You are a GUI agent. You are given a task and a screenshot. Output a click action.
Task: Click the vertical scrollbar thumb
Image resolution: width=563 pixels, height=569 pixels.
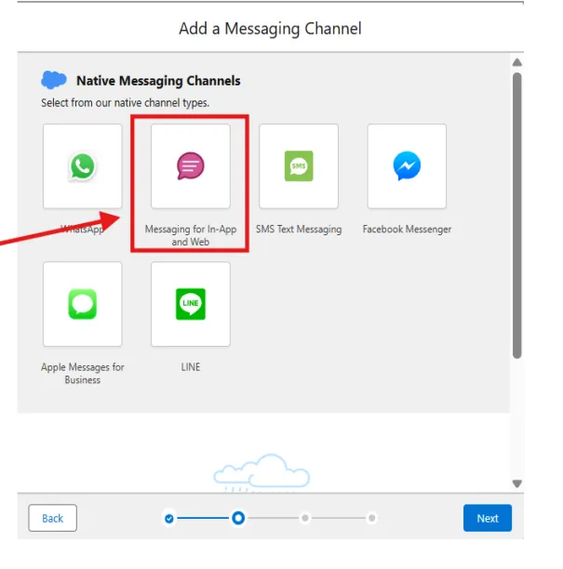tap(516, 214)
